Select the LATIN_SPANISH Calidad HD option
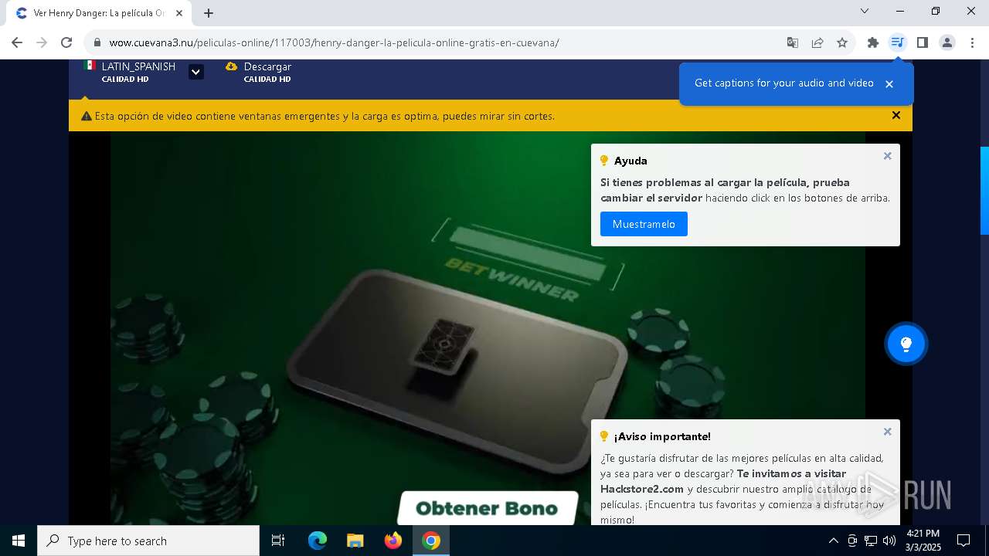The width and height of the screenshot is (989, 556). (x=130, y=72)
